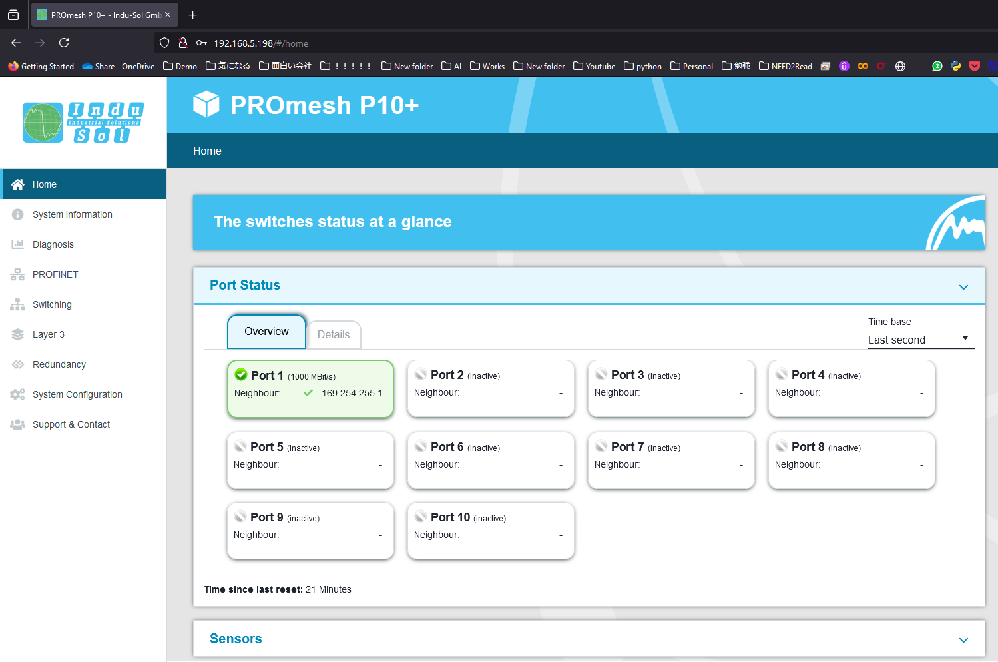Open the NEED2Read bookmarks folder

click(786, 66)
